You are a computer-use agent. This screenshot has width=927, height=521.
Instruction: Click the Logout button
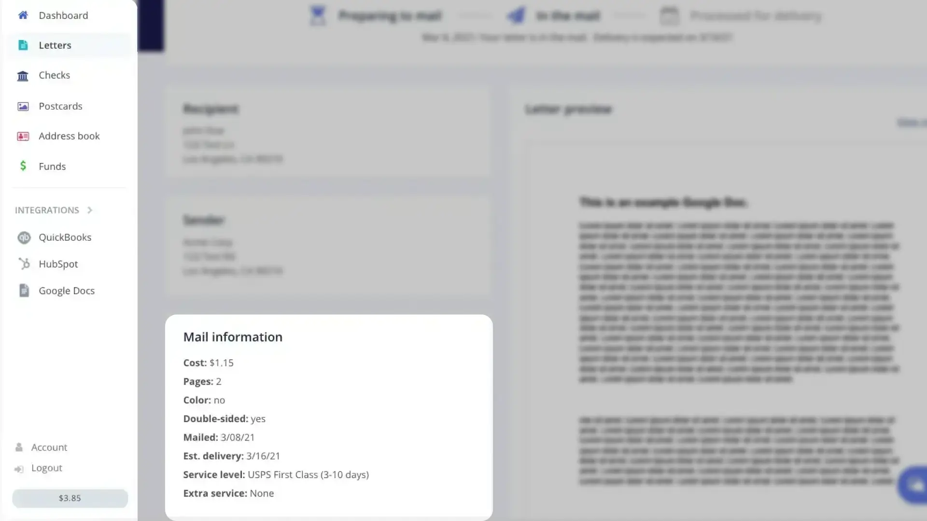pyautogui.click(x=46, y=467)
